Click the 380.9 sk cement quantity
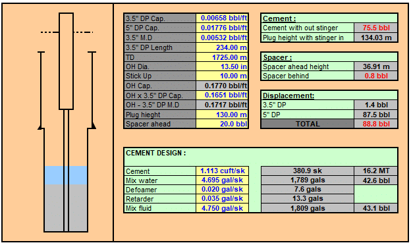Image resolution: width=411 pixels, height=245 pixels. point(308,171)
